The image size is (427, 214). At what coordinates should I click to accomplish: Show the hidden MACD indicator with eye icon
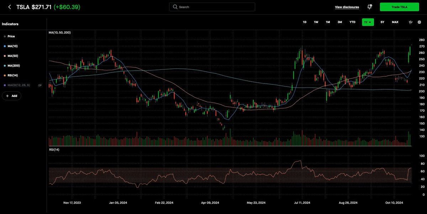tap(40, 86)
